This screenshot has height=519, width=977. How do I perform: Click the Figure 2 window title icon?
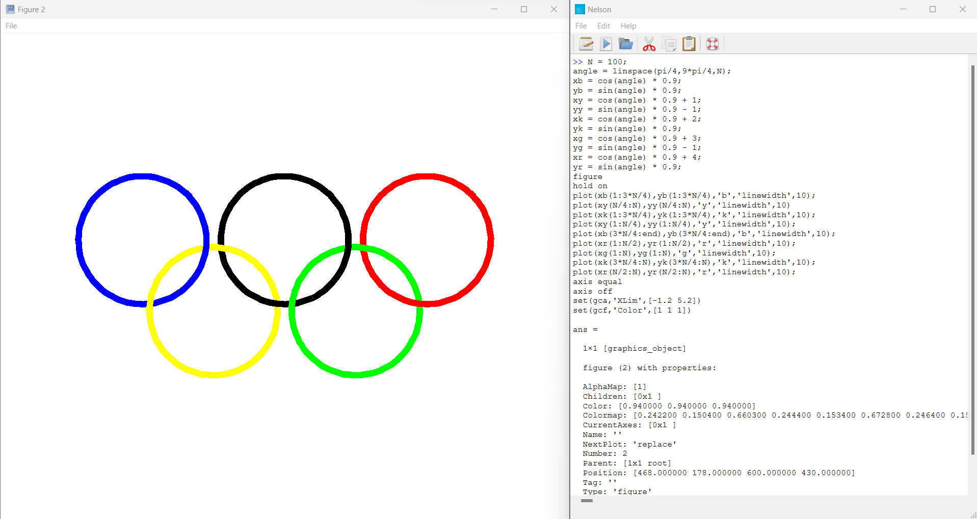(x=10, y=9)
